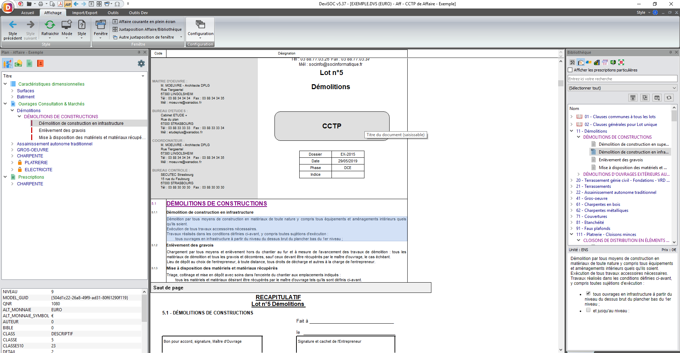The height and width of the screenshot is (353, 680).
Task: Click the PDF export icon in quick access toolbar
Action: [60, 4]
